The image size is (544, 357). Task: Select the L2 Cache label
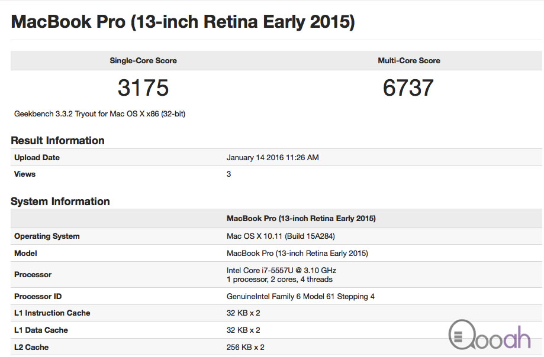pyautogui.click(x=31, y=348)
